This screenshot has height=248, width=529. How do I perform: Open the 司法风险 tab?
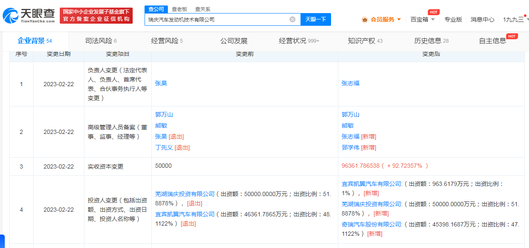pos(101,41)
